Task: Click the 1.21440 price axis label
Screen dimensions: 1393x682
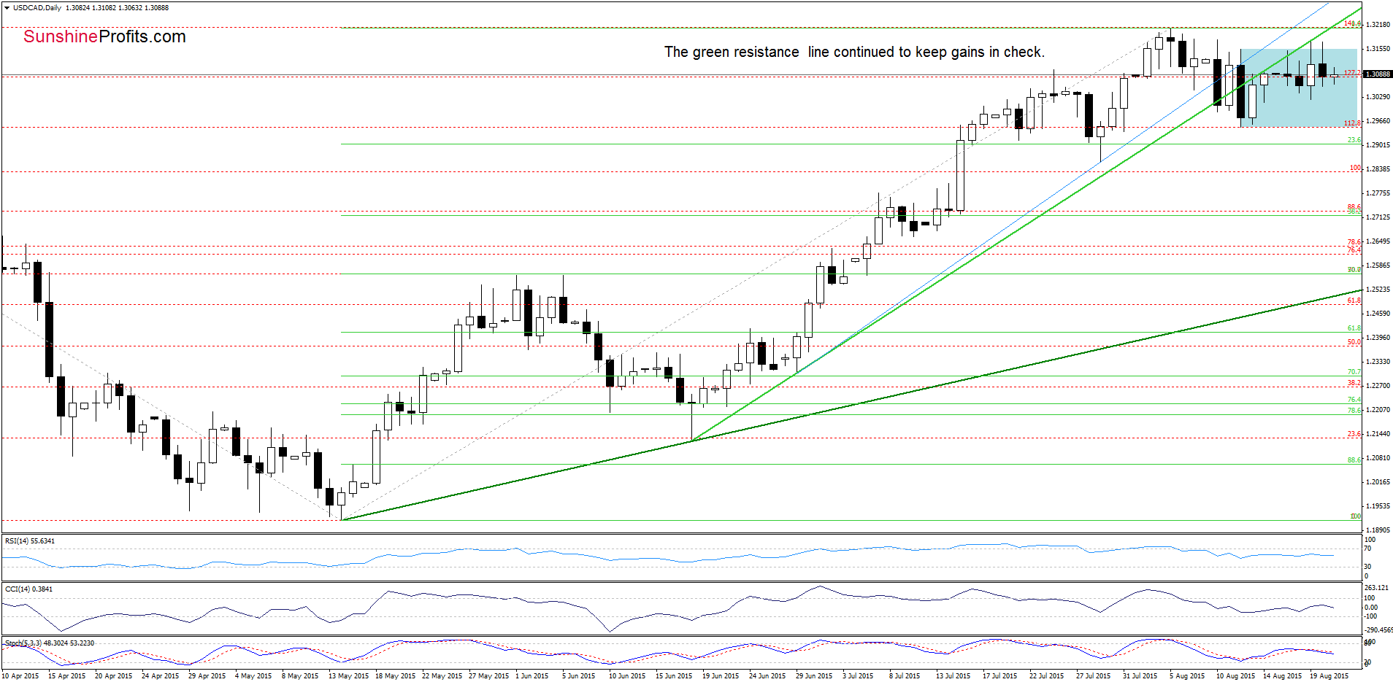Action: coord(1378,434)
